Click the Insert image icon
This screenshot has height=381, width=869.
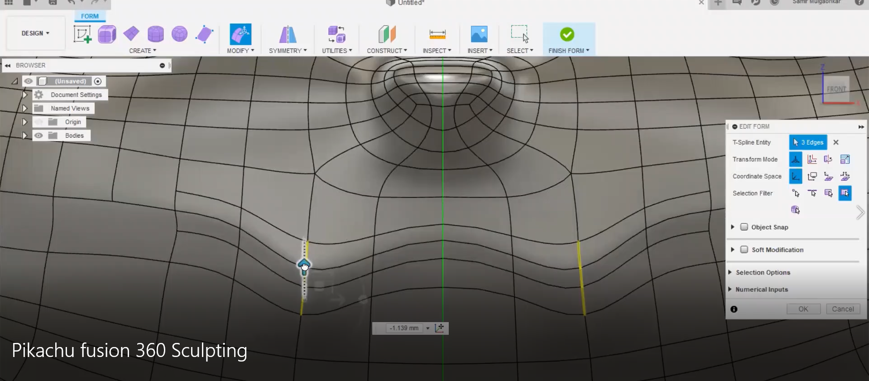[x=479, y=34]
